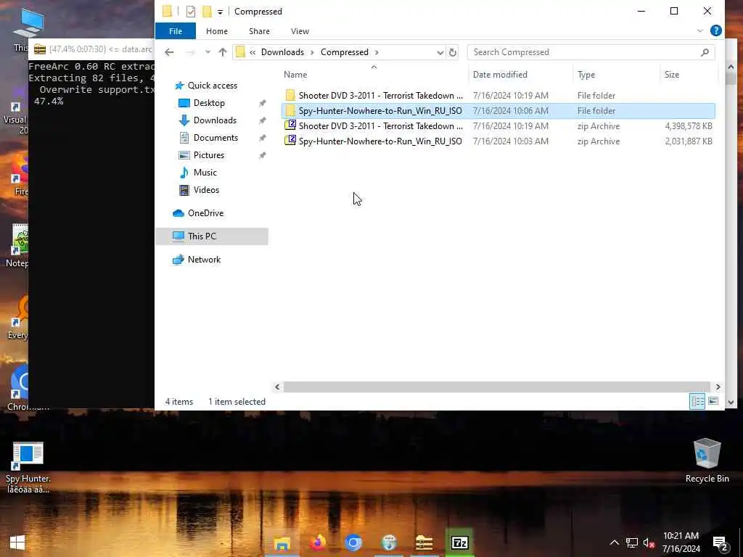Open Desktop in the navigation pane

[x=209, y=103]
